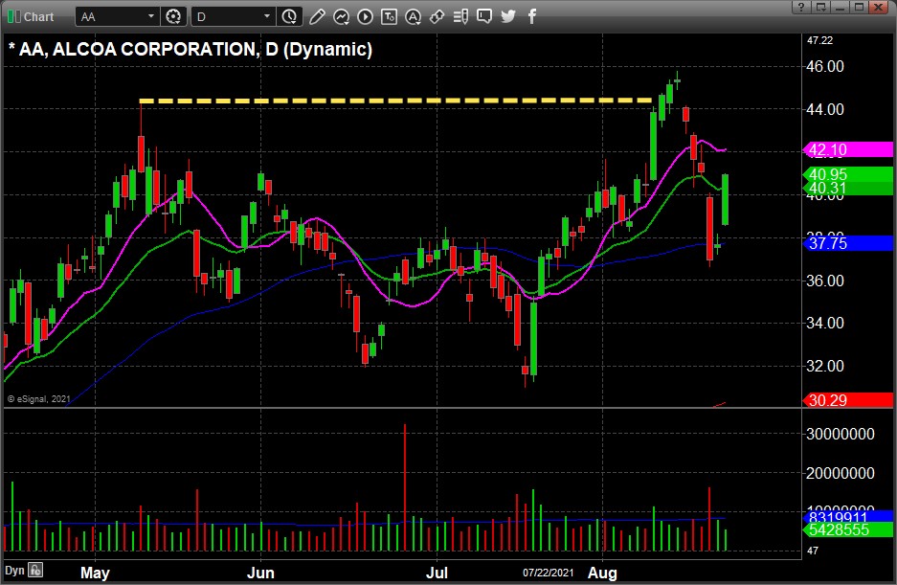Image resolution: width=897 pixels, height=585 pixels.
Task: Click the May label on time axis
Action: click(x=95, y=573)
